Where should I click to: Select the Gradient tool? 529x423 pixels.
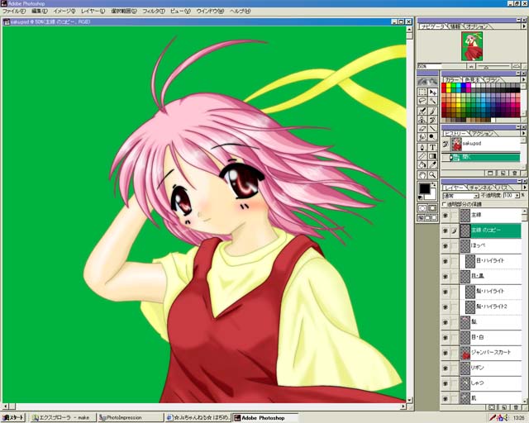point(432,156)
